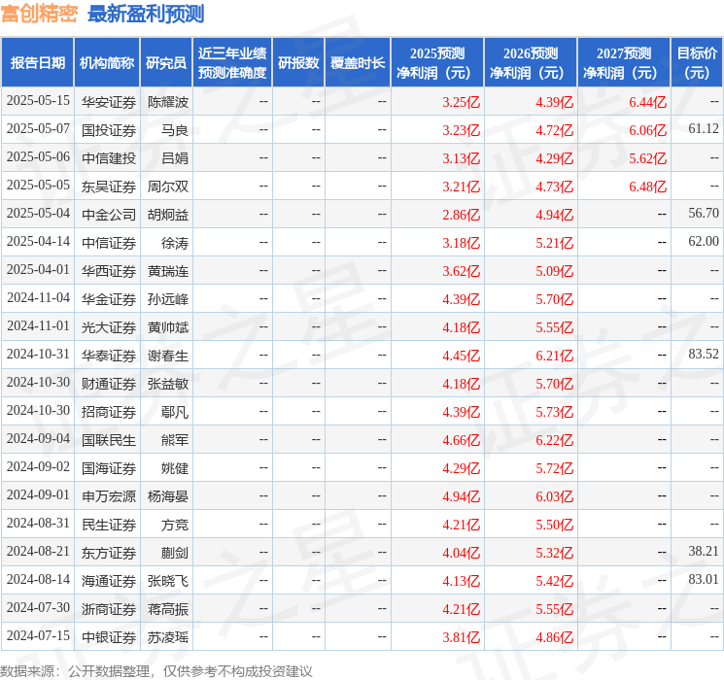Viewport: 724px width, 680px height.
Task: Click the 覆盖时长 column header
Action: (358, 63)
